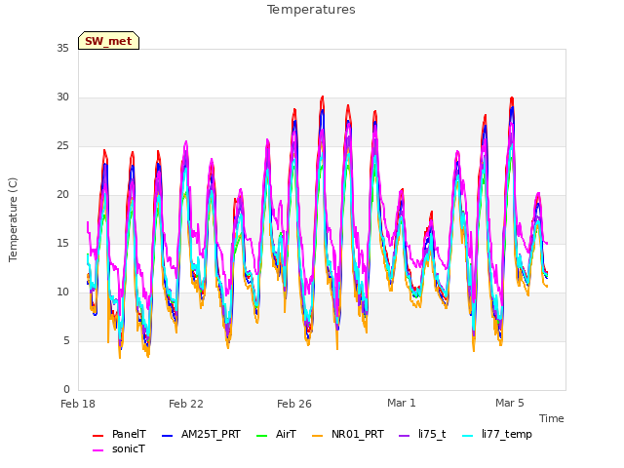The height and width of the screenshot is (468, 624).
Task: Click the 10 y-axis tick label
Action: (x=62, y=292)
